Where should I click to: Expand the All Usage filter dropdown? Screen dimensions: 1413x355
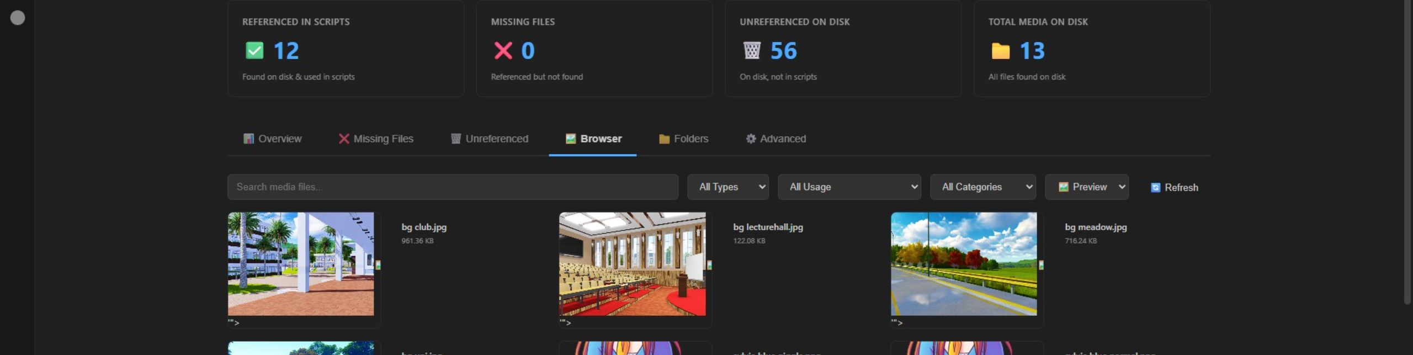click(849, 187)
